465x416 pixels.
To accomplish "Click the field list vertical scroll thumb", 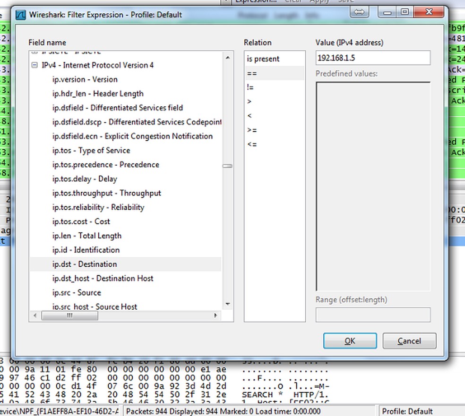I will (x=227, y=166).
